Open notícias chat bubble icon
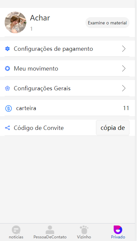The image size is (137, 241). click(x=16, y=230)
